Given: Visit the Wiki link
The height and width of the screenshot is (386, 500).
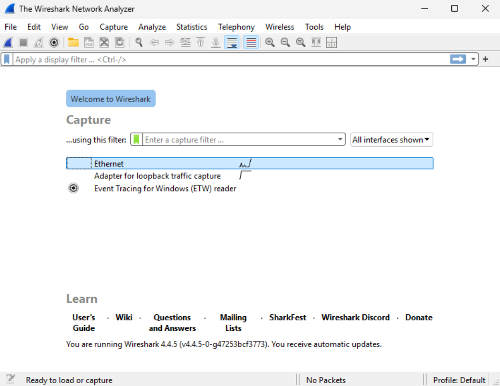Looking at the screenshot, I should tap(124, 317).
